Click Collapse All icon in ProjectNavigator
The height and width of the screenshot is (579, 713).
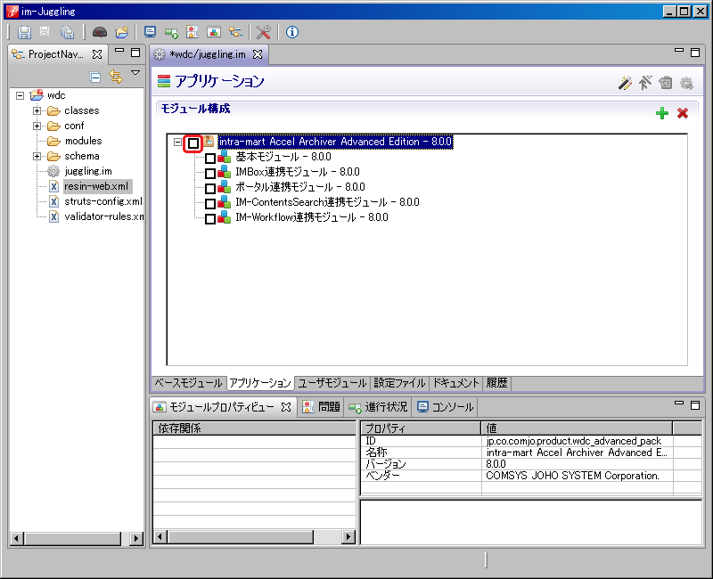pos(95,77)
